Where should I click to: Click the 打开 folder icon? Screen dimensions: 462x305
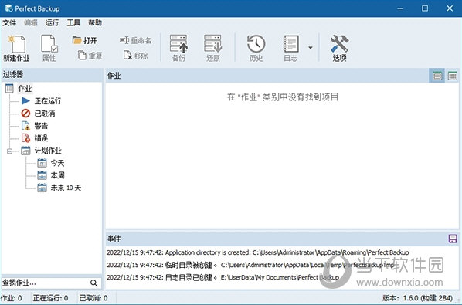click(x=77, y=39)
